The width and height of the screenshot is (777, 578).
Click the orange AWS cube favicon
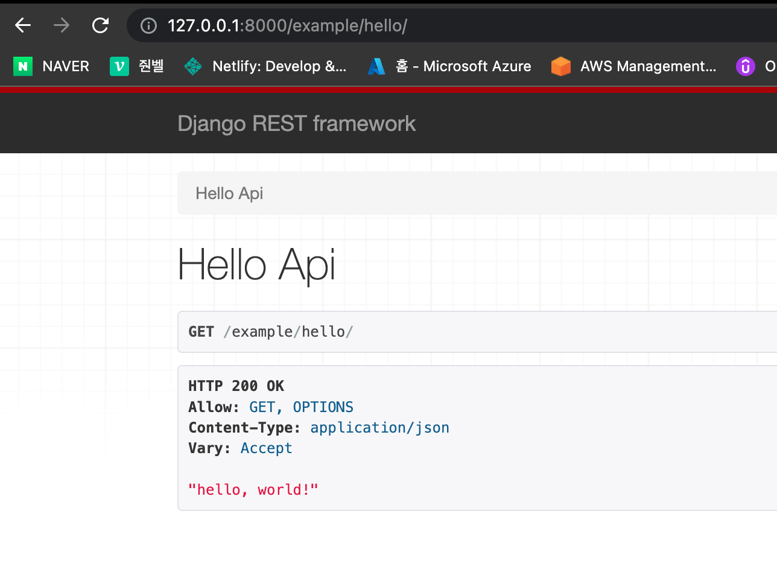pyautogui.click(x=561, y=66)
